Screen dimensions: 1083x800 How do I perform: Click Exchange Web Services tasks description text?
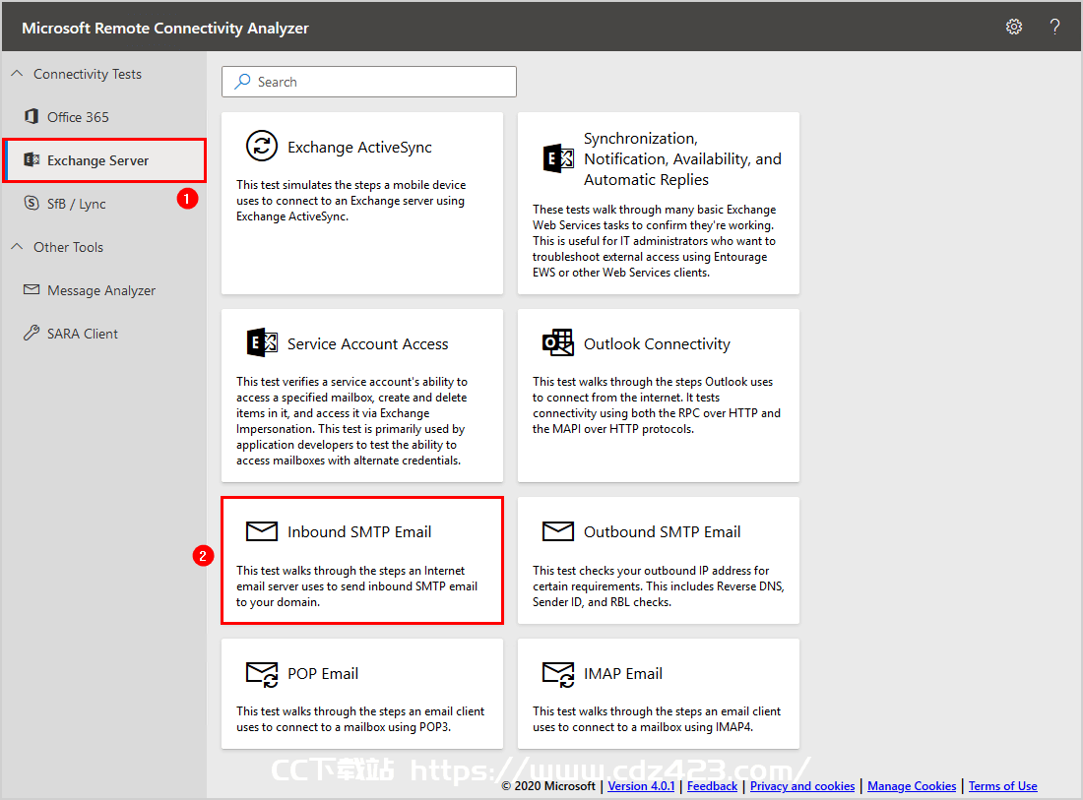(x=654, y=240)
